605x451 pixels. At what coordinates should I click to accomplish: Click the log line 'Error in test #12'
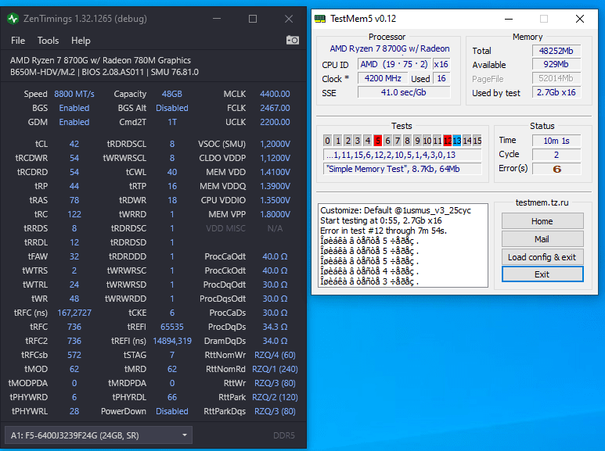[384, 231]
